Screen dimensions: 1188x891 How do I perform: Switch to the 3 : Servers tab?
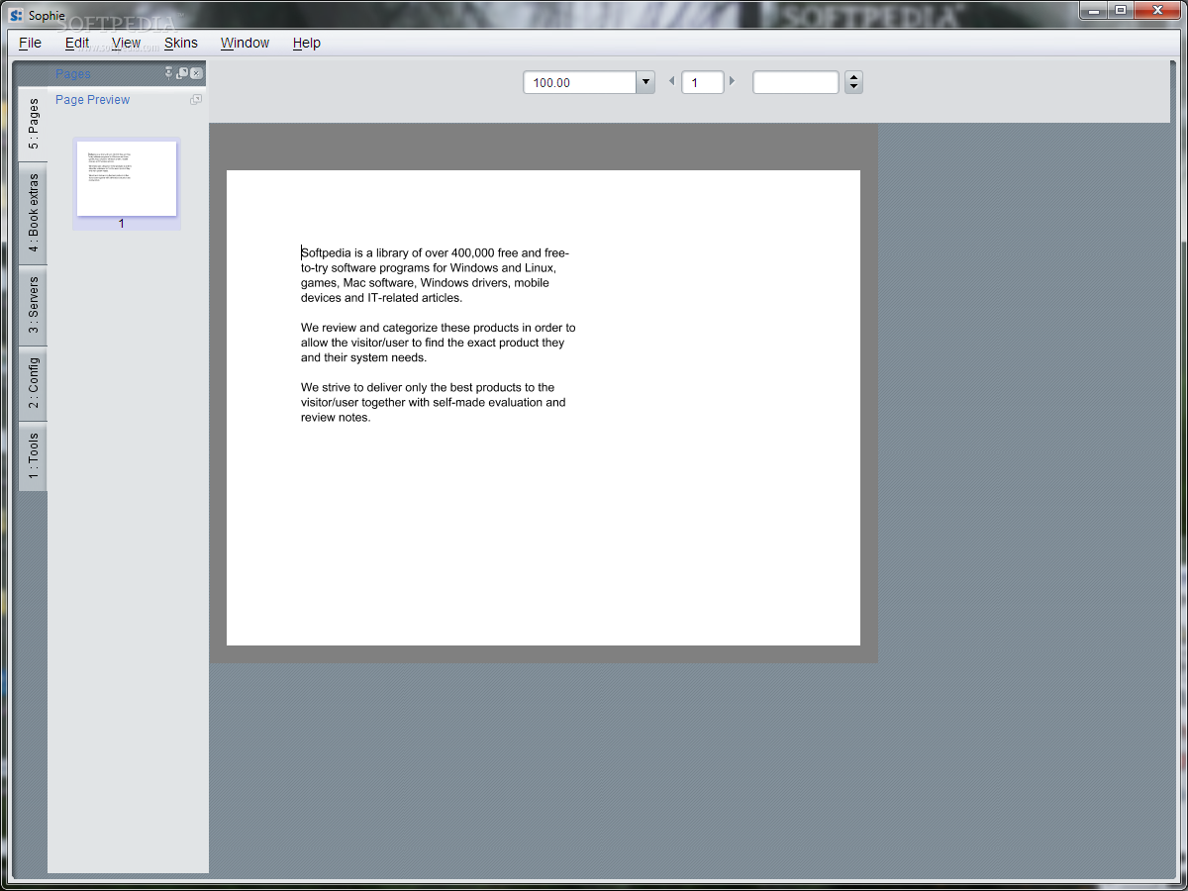click(x=33, y=306)
